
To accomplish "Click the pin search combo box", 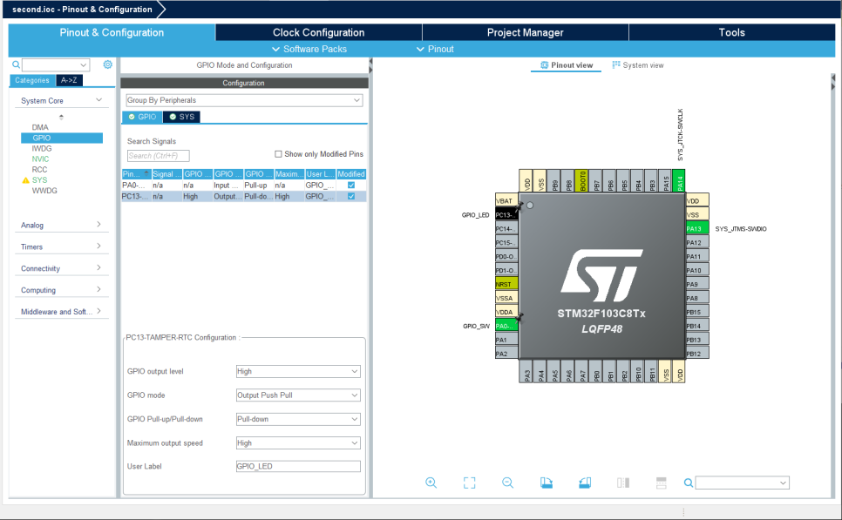I will point(742,483).
